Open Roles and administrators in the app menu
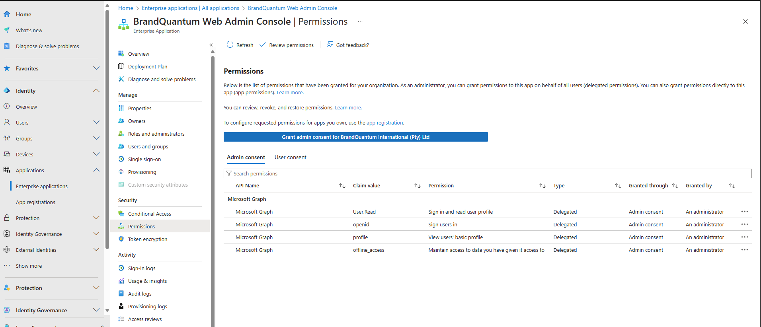 156,134
